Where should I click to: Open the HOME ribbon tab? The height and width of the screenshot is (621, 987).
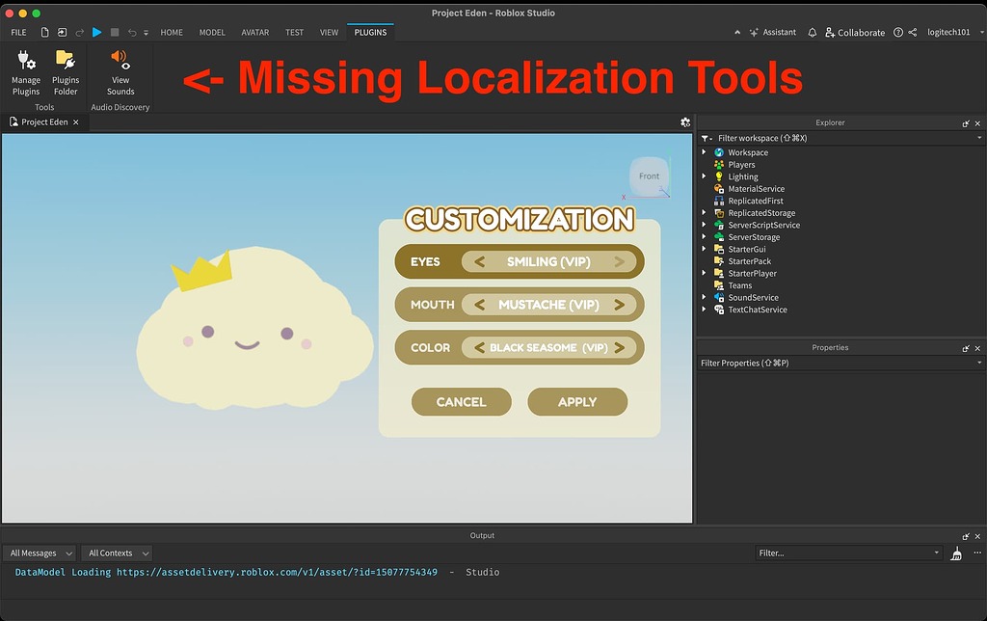point(172,32)
